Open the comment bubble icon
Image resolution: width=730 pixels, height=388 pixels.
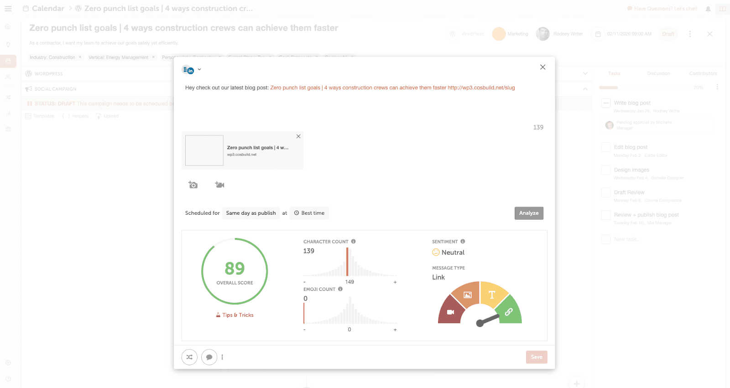click(209, 357)
